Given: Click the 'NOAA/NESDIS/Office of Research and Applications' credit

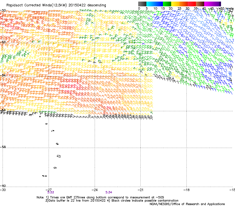Looking at the screenshot, I should pyautogui.click(x=187, y=204).
